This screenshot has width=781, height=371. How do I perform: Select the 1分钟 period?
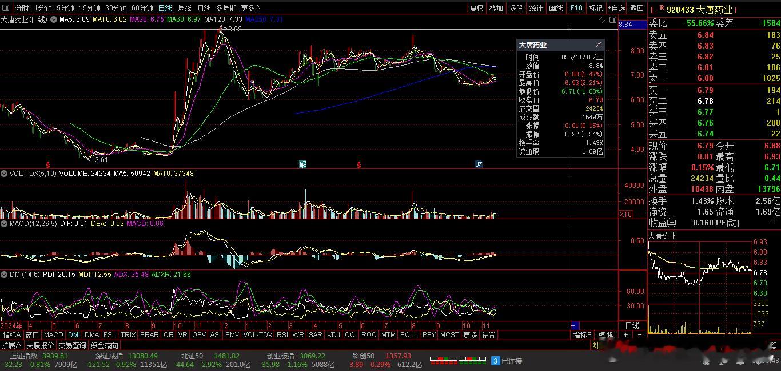(43, 8)
